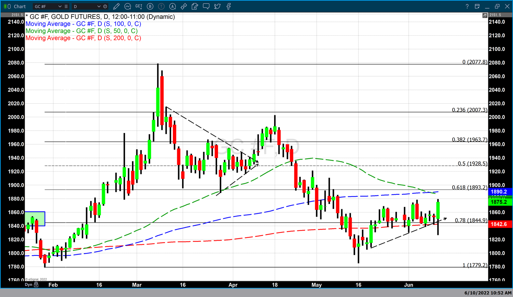This screenshot has width=513, height=297.
Task: Open the window layout dropdown menu
Action: click(477, 6)
